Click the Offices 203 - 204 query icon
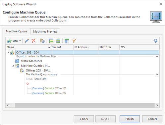The image size is (165, 125). (x=22, y=70)
